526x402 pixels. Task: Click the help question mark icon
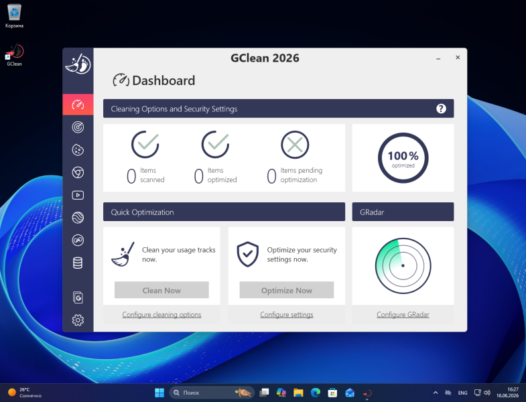coord(441,109)
